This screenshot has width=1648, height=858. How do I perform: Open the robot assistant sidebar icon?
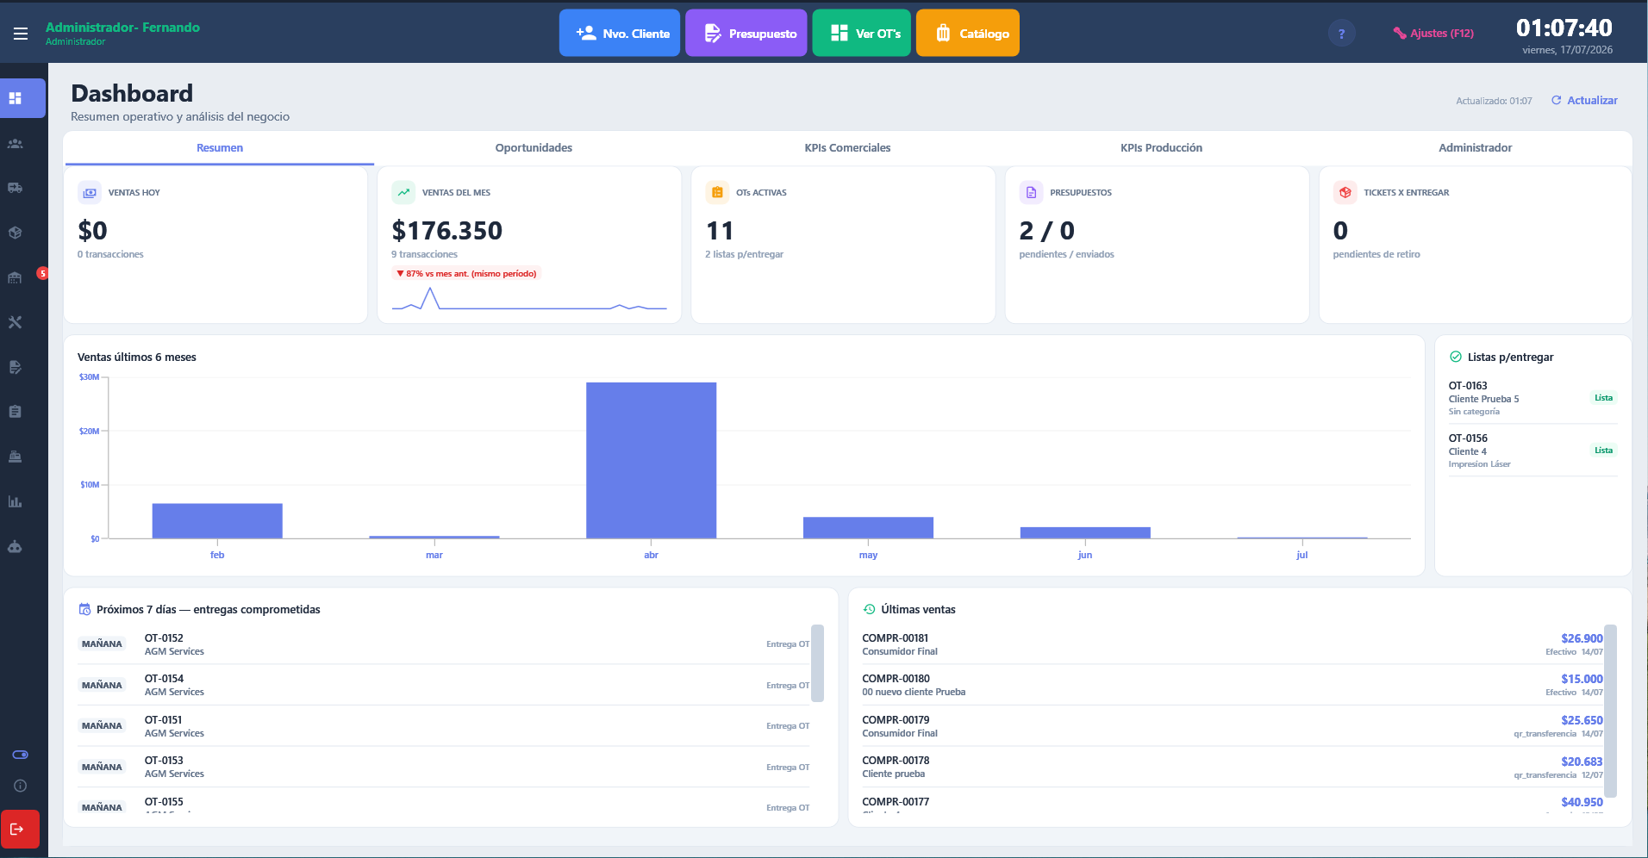pos(16,546)
